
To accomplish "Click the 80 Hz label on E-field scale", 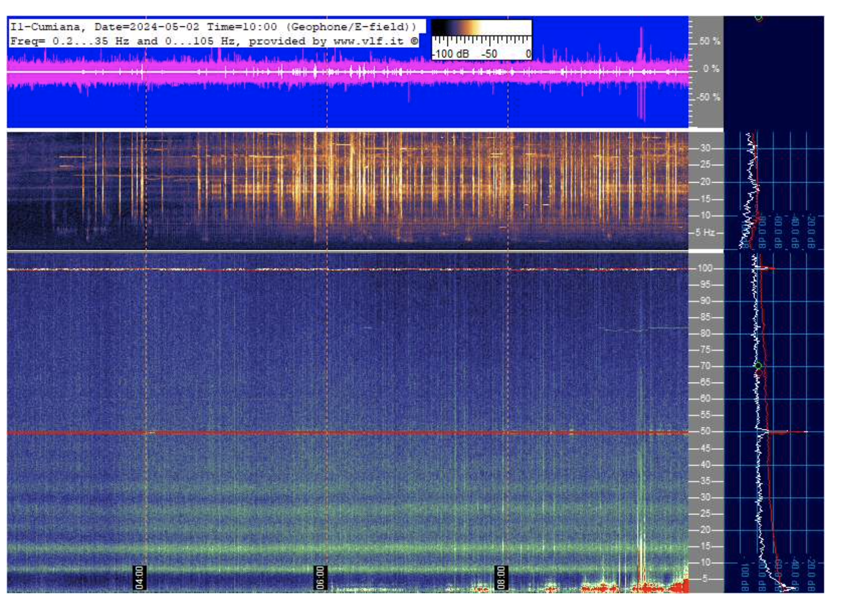I will [705, 334].
